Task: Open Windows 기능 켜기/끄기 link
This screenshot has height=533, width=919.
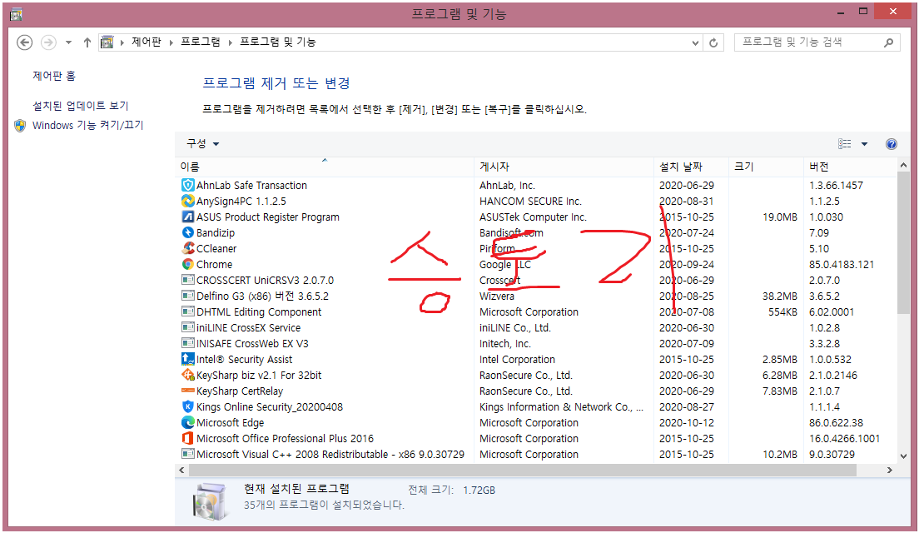Action: (x=88, y=125)
